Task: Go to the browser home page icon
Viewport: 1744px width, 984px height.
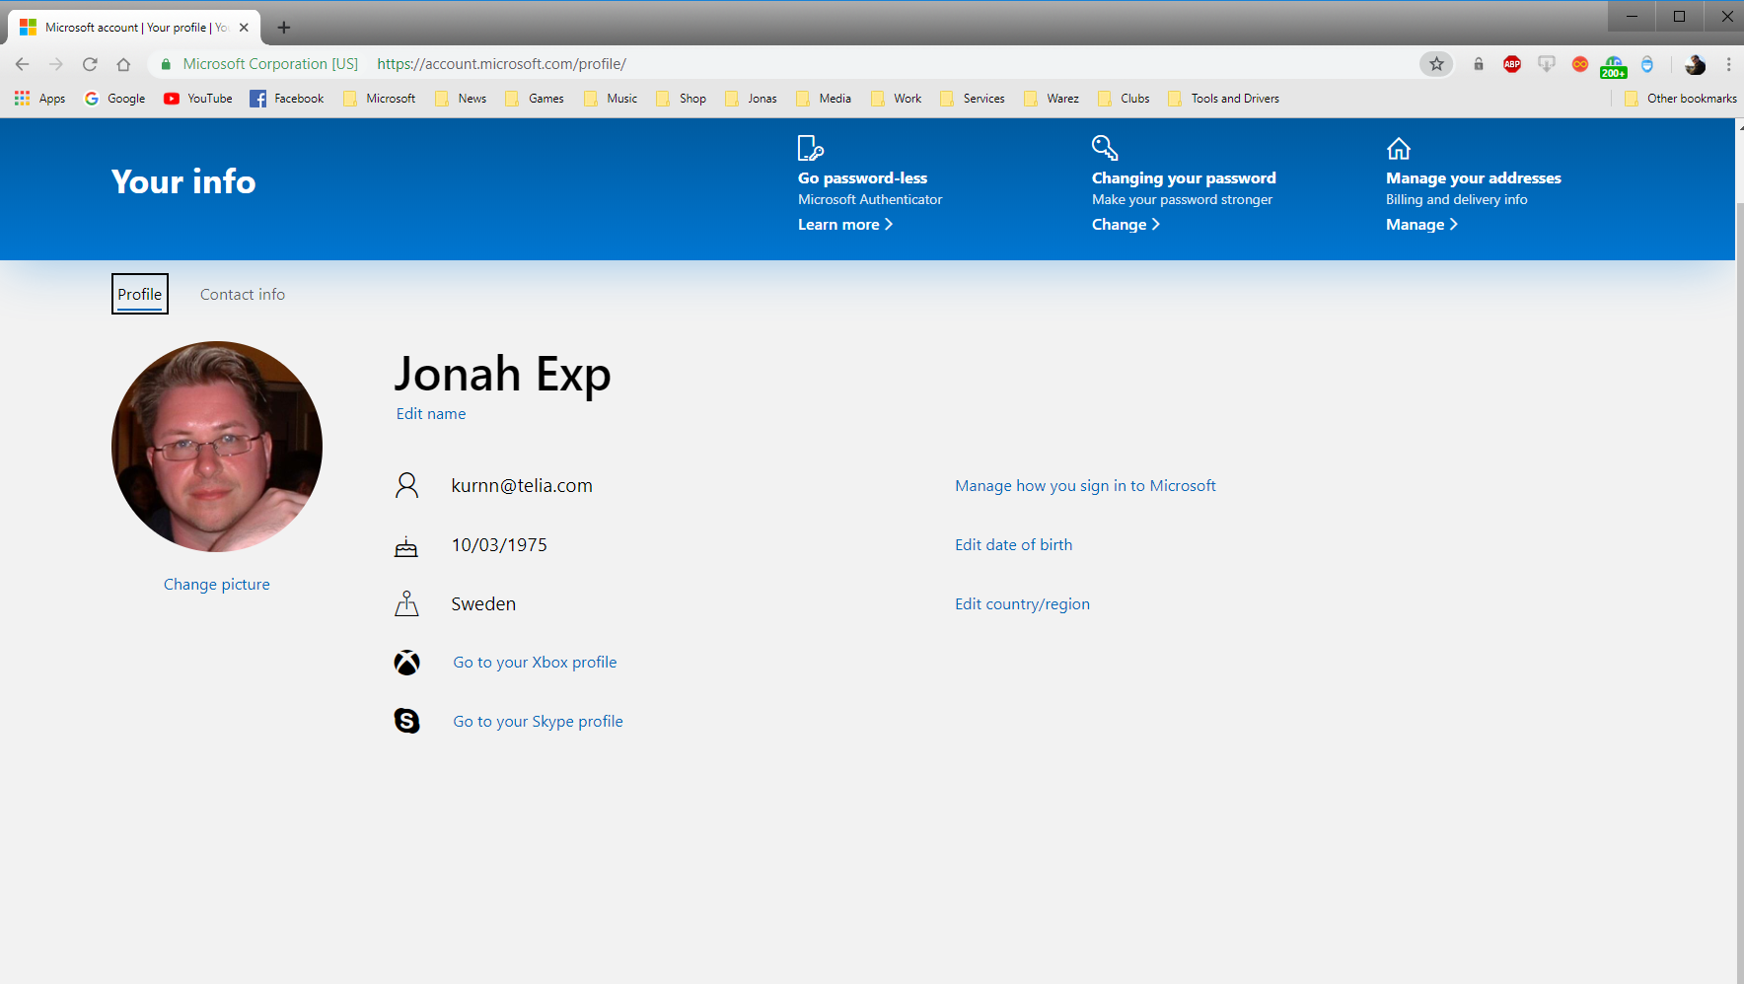Action: [123, 64]
